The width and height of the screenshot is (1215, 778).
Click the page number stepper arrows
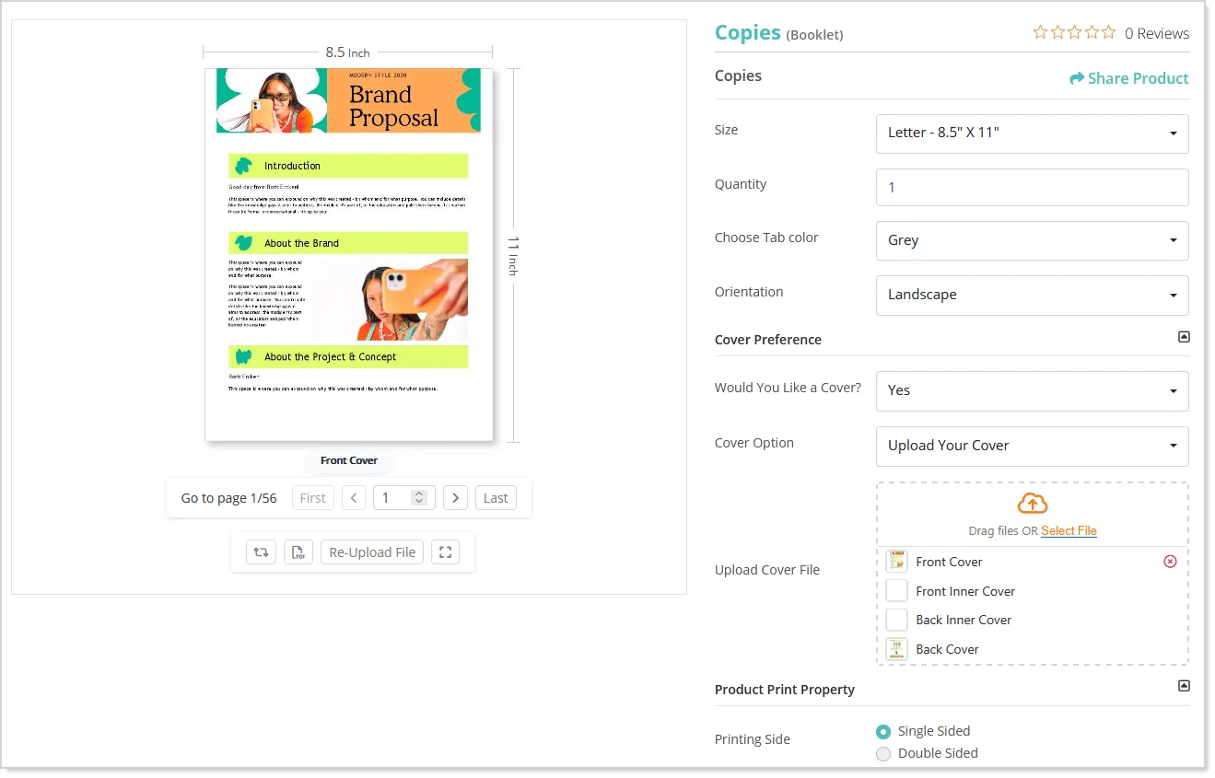(419, 498)
